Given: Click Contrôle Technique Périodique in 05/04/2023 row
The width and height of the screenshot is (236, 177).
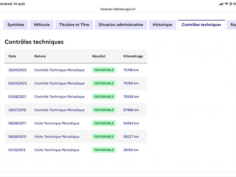Looking at the screenshot, I should click(60, 83).
